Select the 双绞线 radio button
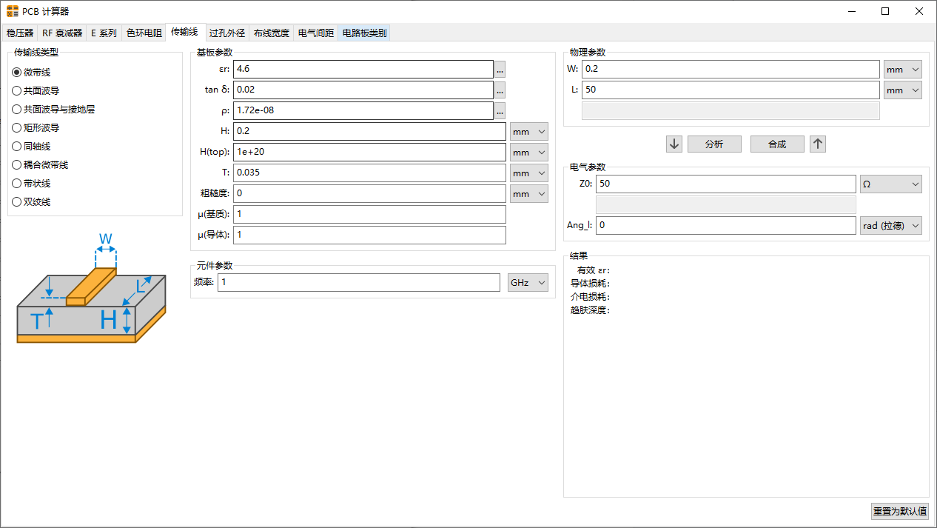Image resolution: width=937 pixels, height=528 pixels. 17,202
